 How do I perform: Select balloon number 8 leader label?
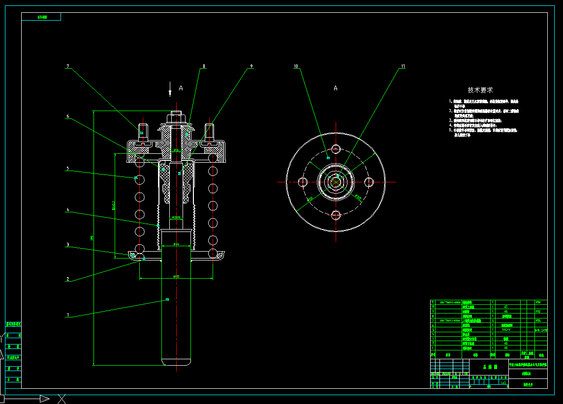click(x=204, y=66)
